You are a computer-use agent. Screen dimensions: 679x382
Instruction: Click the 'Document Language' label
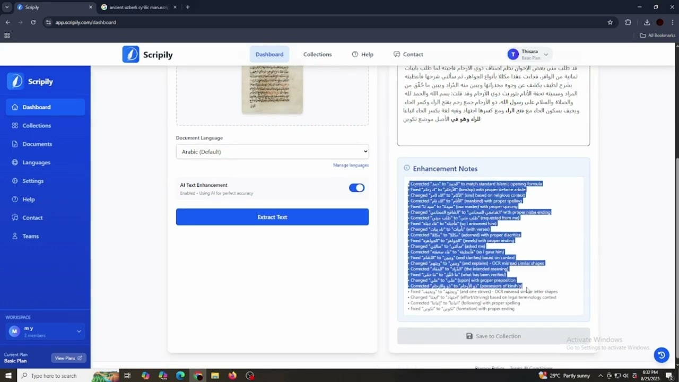coord(199,138)
